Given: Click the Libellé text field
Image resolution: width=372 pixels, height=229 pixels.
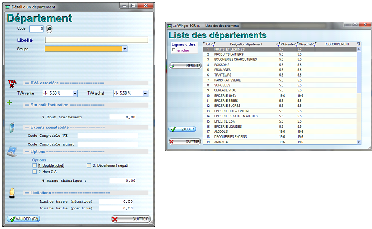Looking at the screenshot, I should 96,40.
